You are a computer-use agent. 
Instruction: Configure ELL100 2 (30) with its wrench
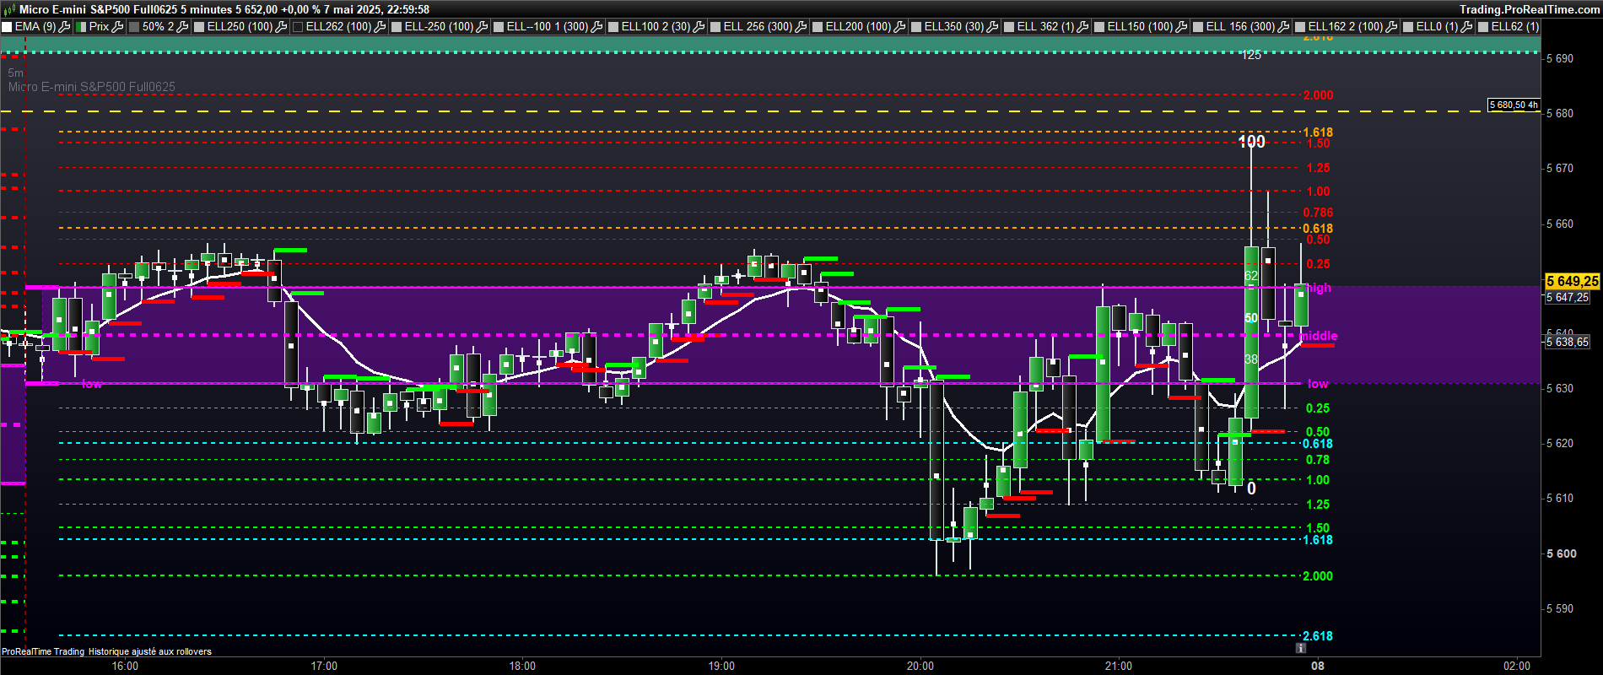pos(699,26)
